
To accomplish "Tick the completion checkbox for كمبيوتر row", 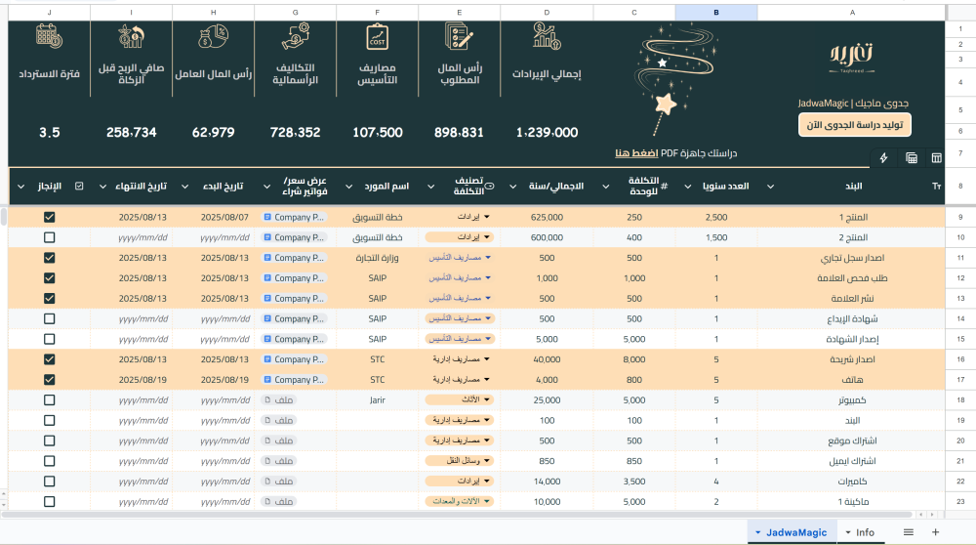I will 50,399.
